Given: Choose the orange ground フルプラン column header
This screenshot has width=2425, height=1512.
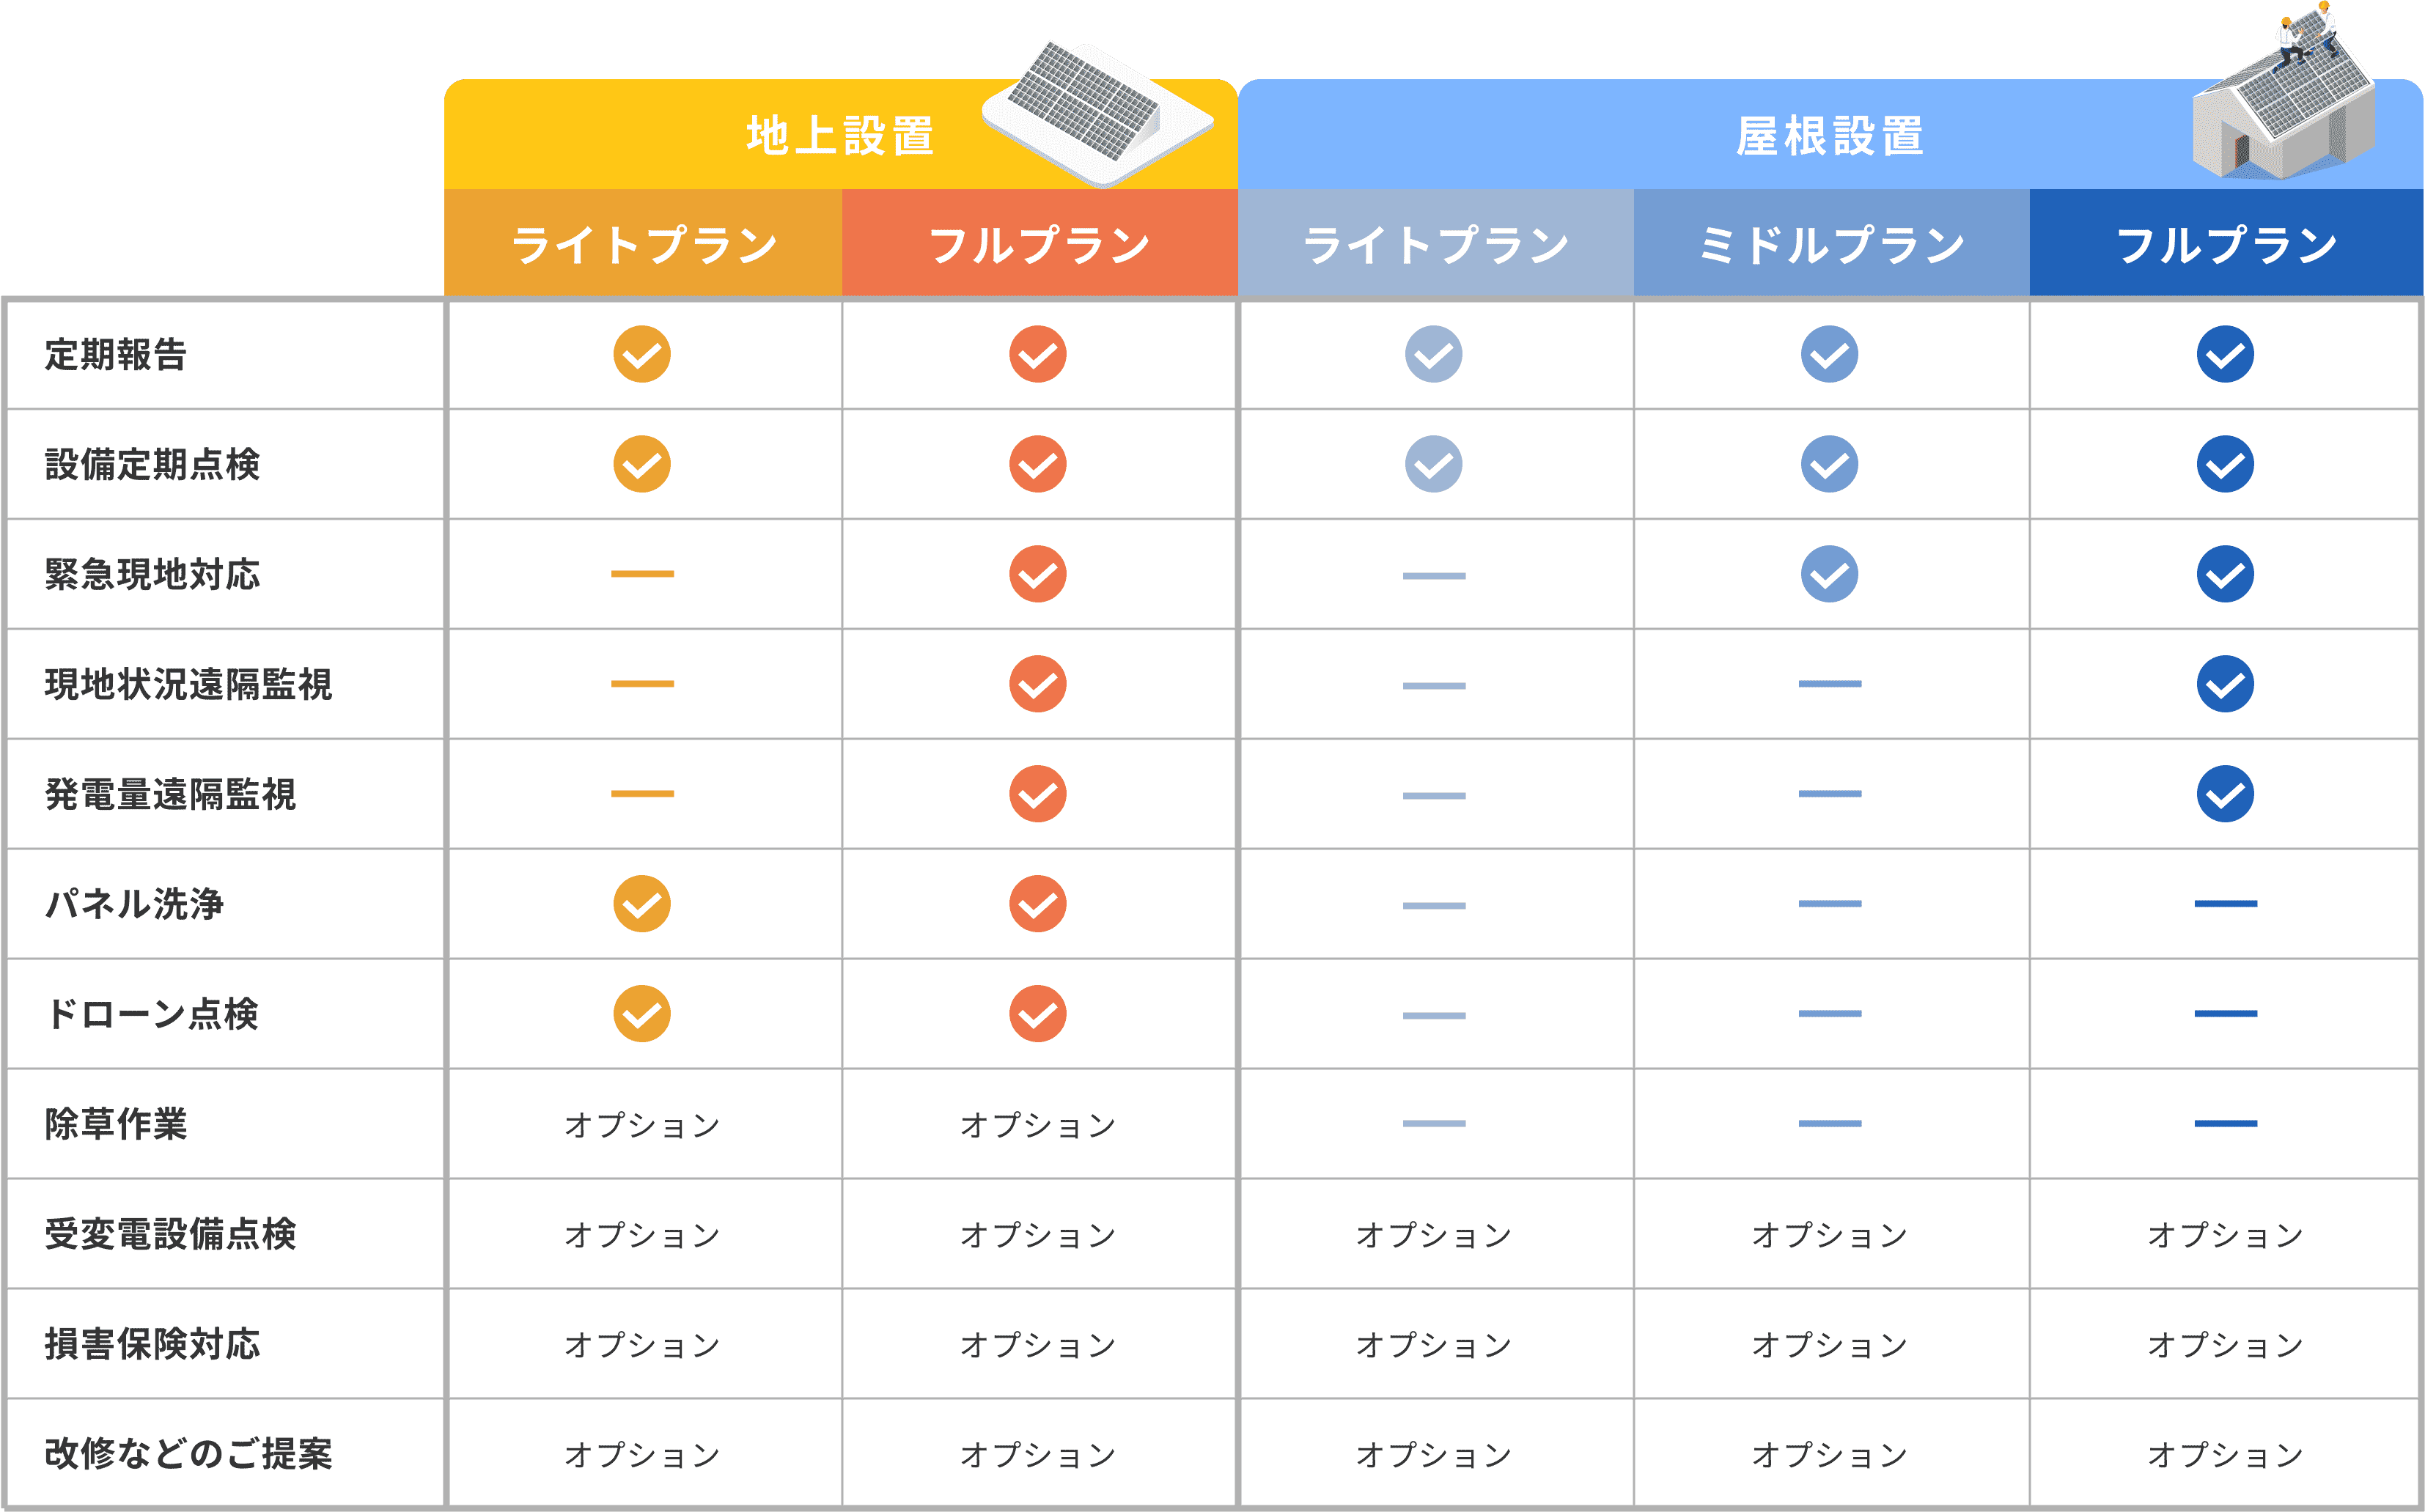Looking at the screenshot, I should pyautogui.click(x=1040, y=243).
